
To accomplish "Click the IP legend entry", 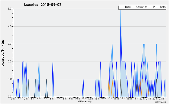I will point(152,7).
